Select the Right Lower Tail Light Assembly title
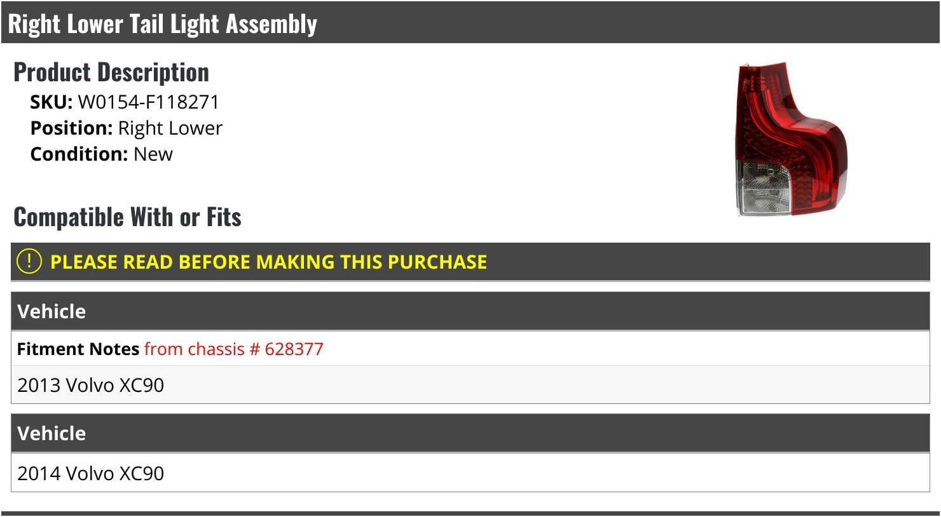Image resolution: width=941 pixels, height=517 pixels. click(x=162, y=24)
